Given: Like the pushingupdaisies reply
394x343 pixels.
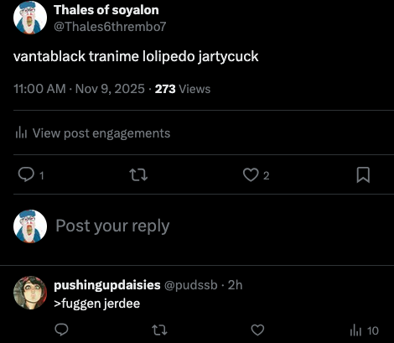Looking at the screenshot, I should (257, 330).
